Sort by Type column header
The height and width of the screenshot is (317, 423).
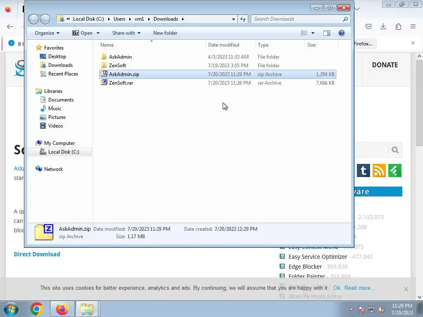280,45
